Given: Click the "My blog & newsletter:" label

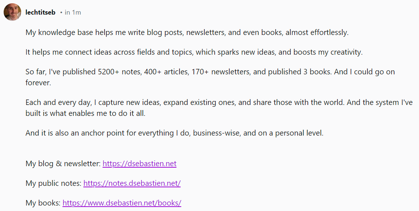Looking at the screenshot, I should tap(63, 164).
